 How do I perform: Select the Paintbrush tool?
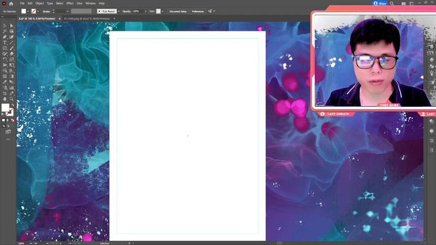click(12, 48)
